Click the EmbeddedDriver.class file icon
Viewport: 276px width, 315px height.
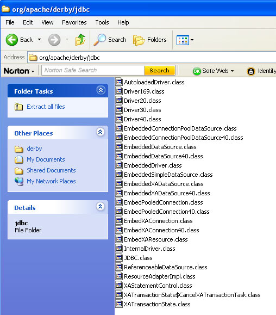[119, 165]
